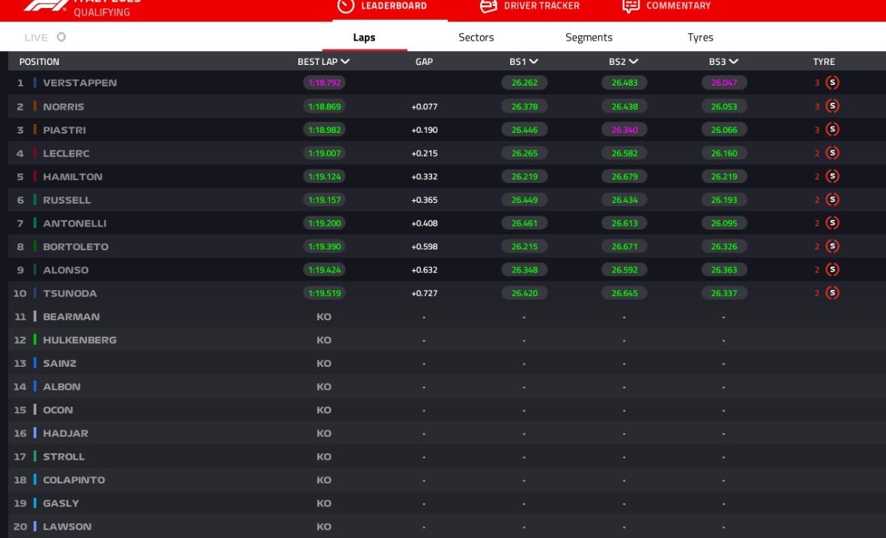Click the F1 logo in header
This screenshot has width=886, height=538.
pyautogui.click(x=44, y=6)
